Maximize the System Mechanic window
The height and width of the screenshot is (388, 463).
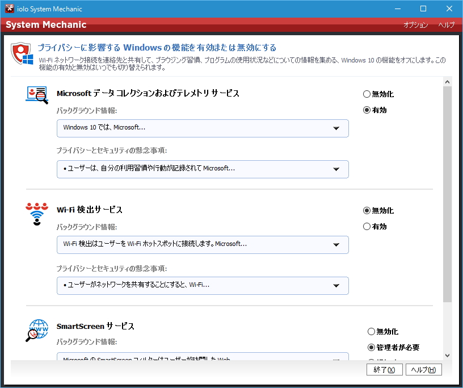tap(423, 9)
